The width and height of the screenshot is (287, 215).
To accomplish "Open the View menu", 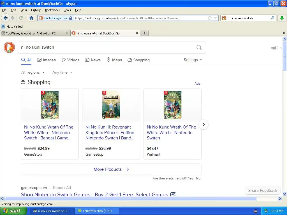I will click(24, 10).
